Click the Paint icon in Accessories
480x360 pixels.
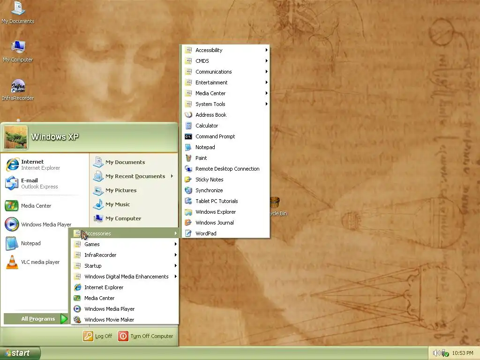click(x=188, y=158)
